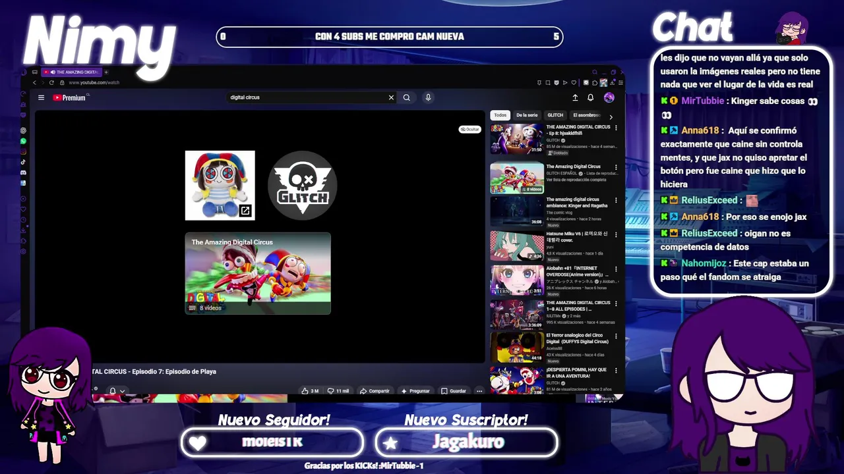844x474 pixels.
Task: Select the 'El asombroso' filter chip
Action: pyautogui.click(x=587, y=115)
